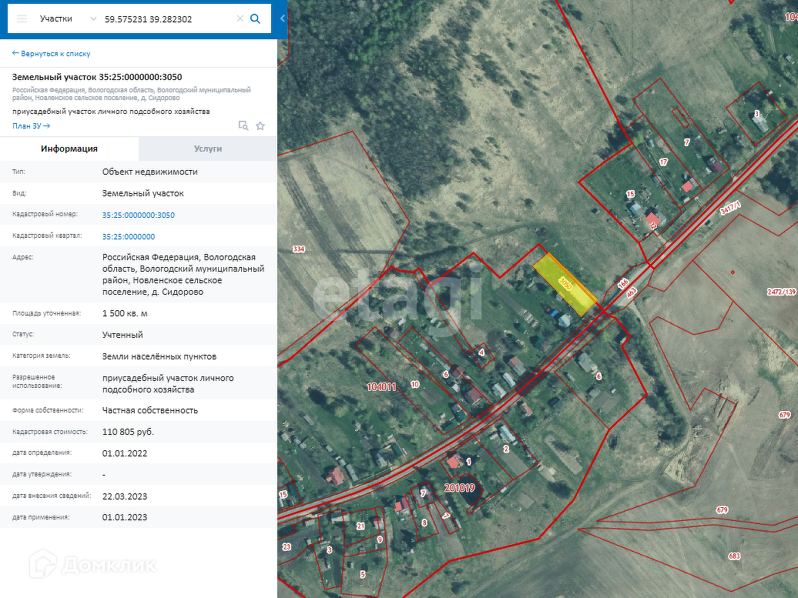Click parcel label 201019 on map
This screenshot has width=798, height=598.
point(460,488)
